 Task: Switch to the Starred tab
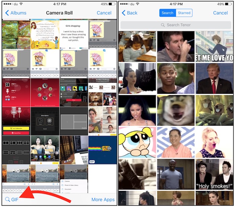click(x=184, y=13)
